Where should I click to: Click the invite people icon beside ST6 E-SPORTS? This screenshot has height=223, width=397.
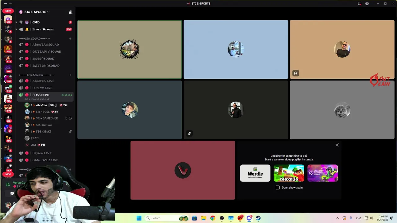pyautogui.click(x=70, y=12)
